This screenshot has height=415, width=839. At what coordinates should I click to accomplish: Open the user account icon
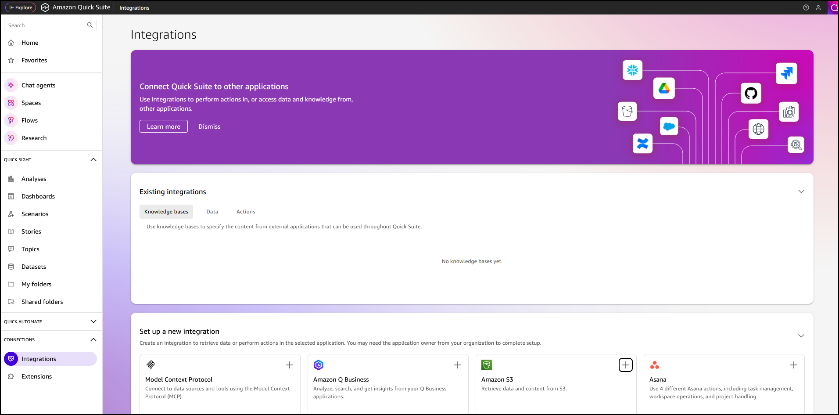(818, 7)
